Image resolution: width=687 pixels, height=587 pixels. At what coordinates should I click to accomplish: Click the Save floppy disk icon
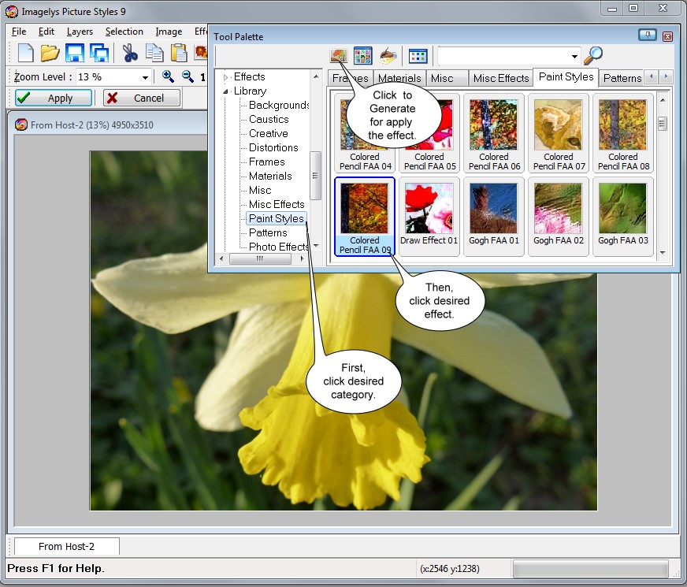75,54
